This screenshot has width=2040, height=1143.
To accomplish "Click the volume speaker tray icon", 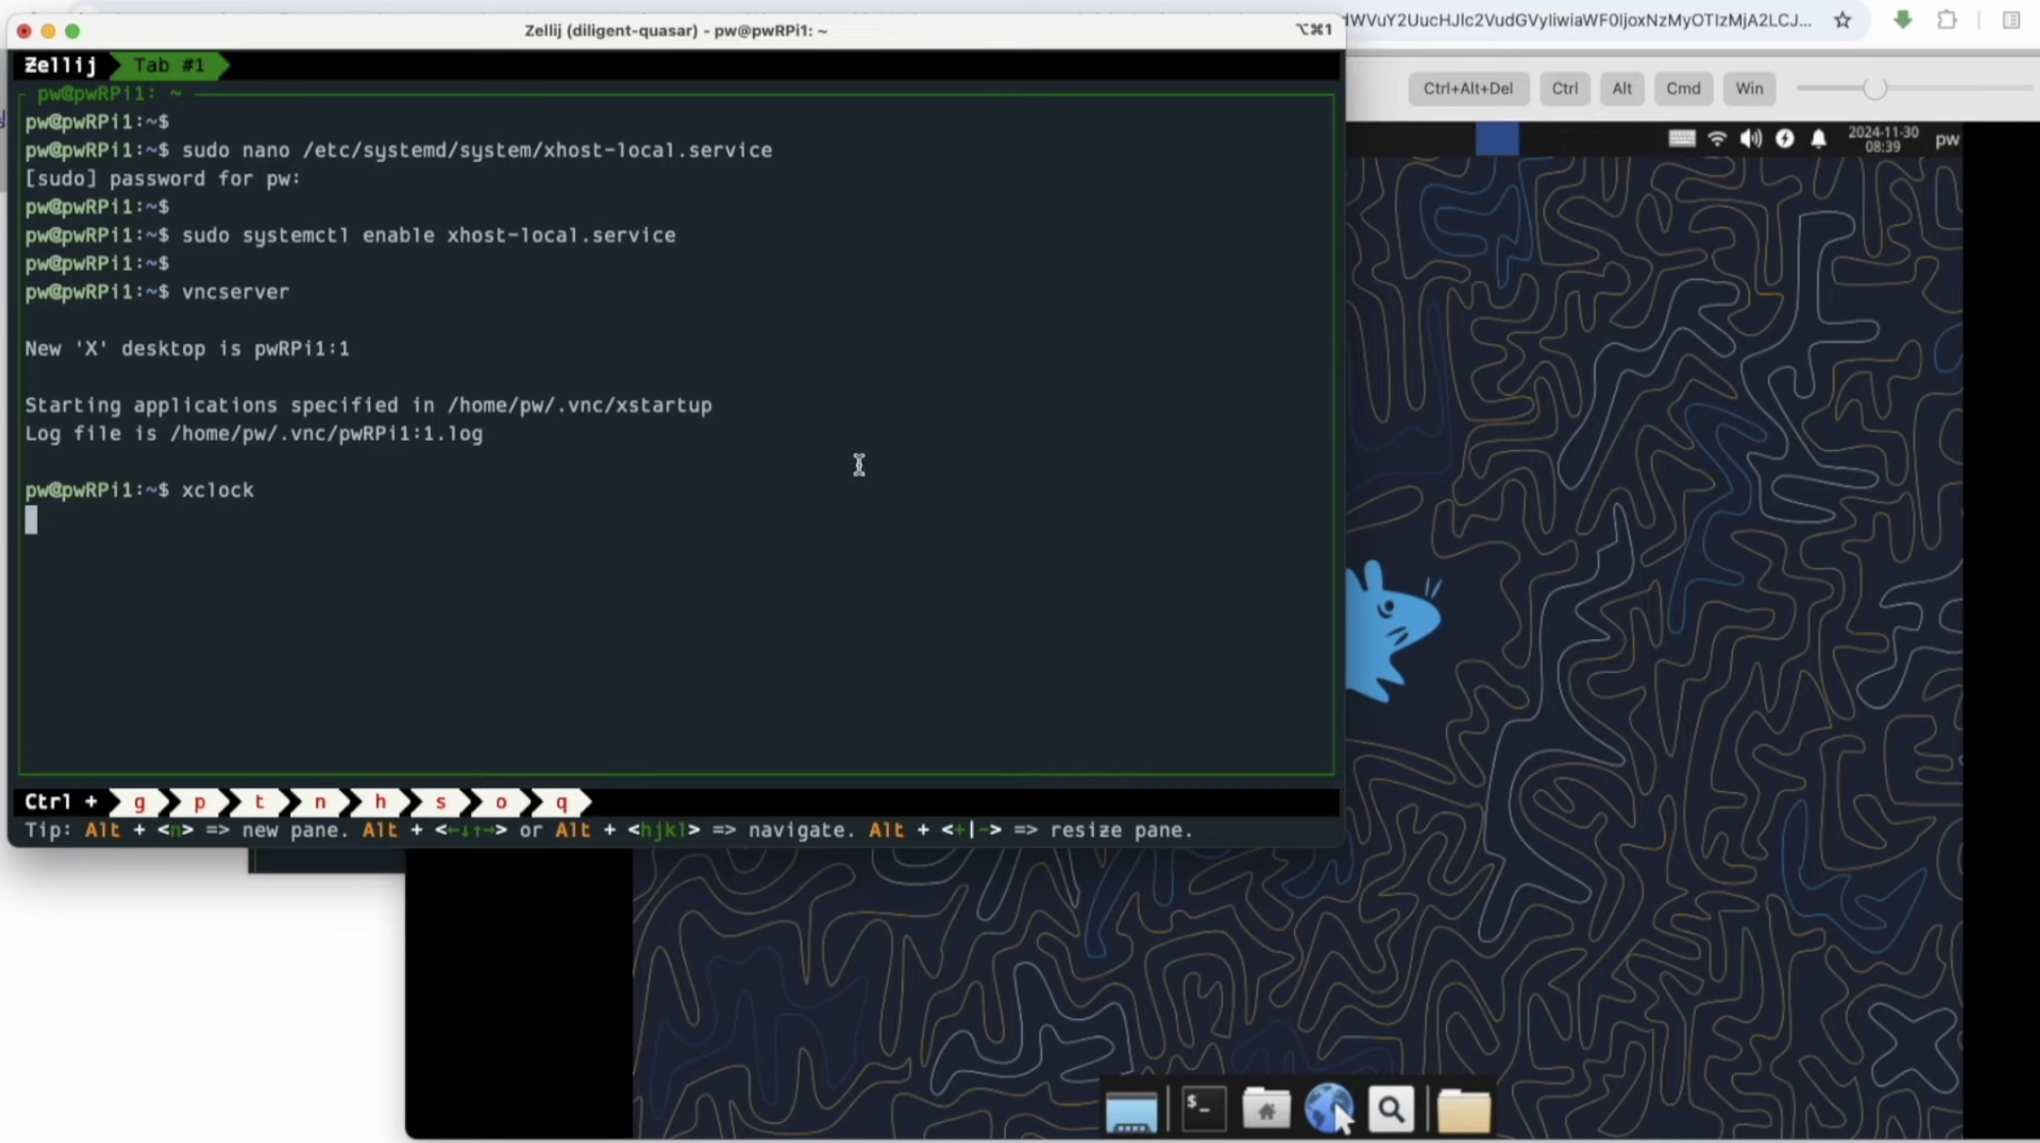I will pyautogui.click(x=1750, y=139).
